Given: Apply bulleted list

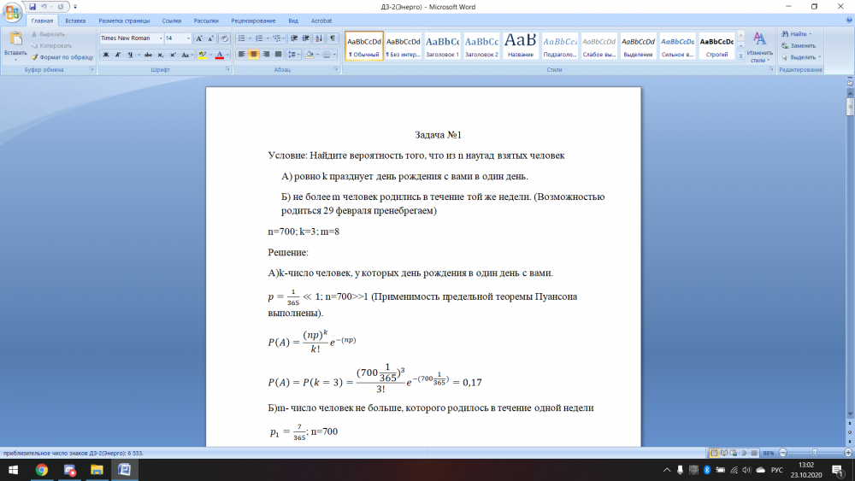Looking at the screenshot, I should click(x=241, y=38).
